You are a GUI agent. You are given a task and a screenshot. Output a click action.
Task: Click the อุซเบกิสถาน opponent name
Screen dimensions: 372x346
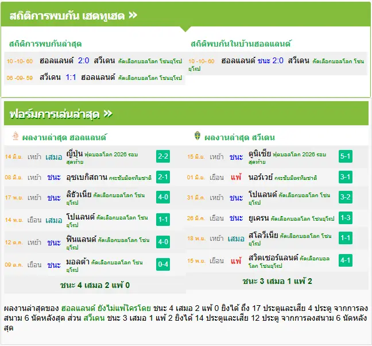87,177
